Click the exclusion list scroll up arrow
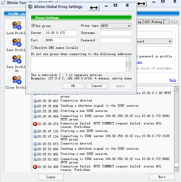181x182 pixels. pos(129,60)
